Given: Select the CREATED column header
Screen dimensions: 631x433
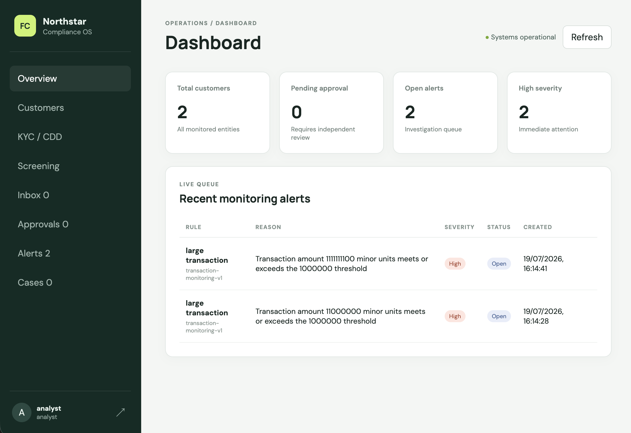Looking at the screenshot, I should point(538,227).
